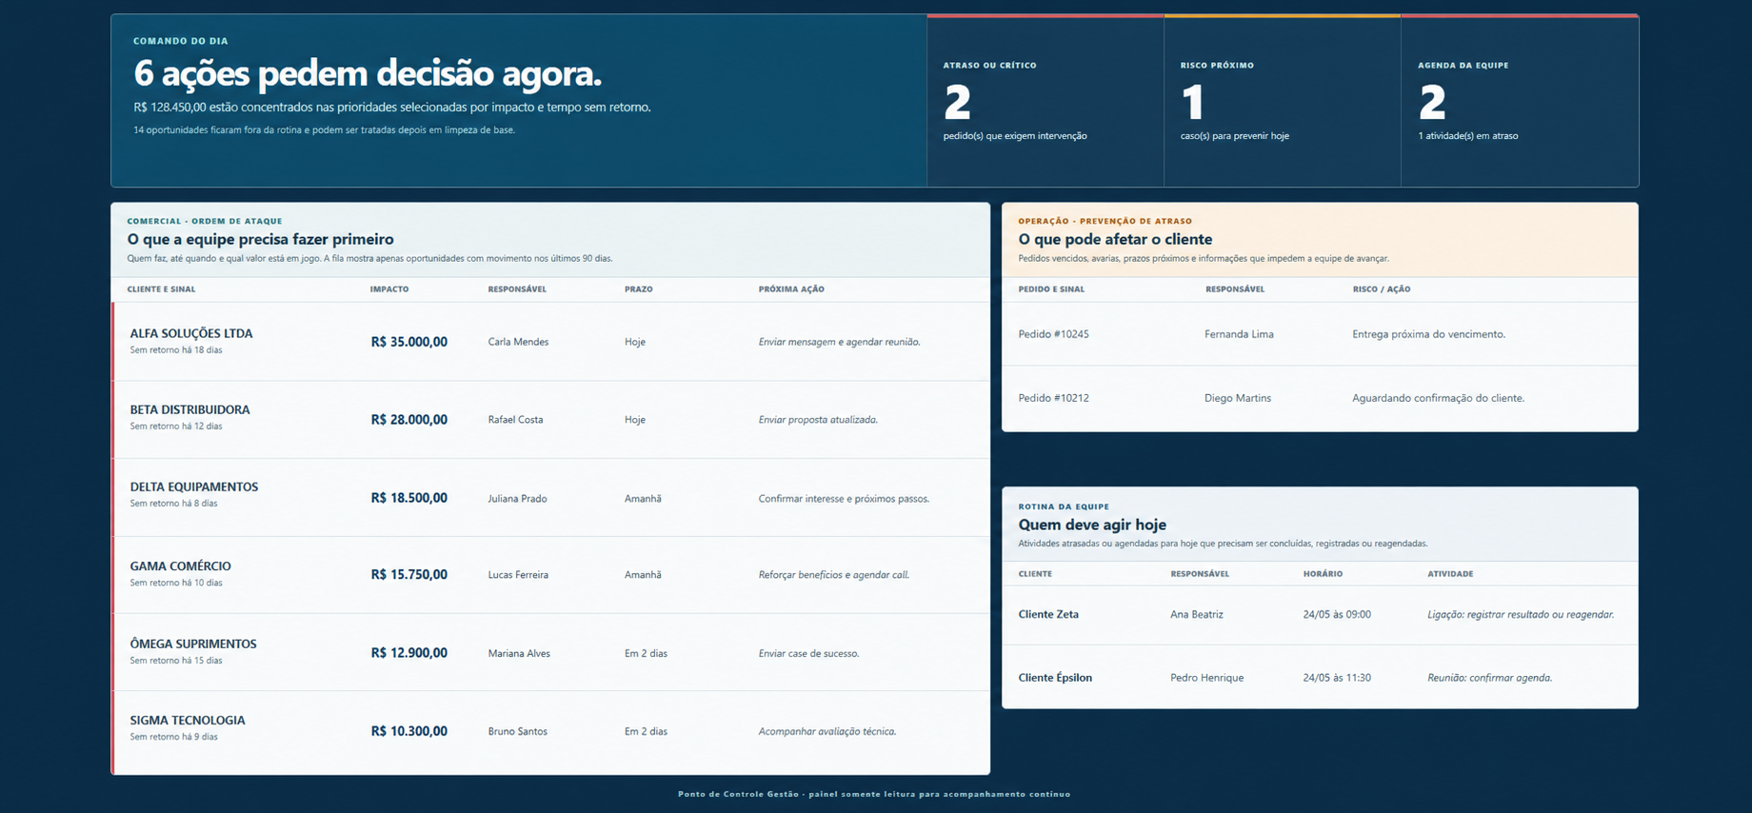
Task: Click the 24/05 às 11:30 schedule time
Action: coord(1337,678)
